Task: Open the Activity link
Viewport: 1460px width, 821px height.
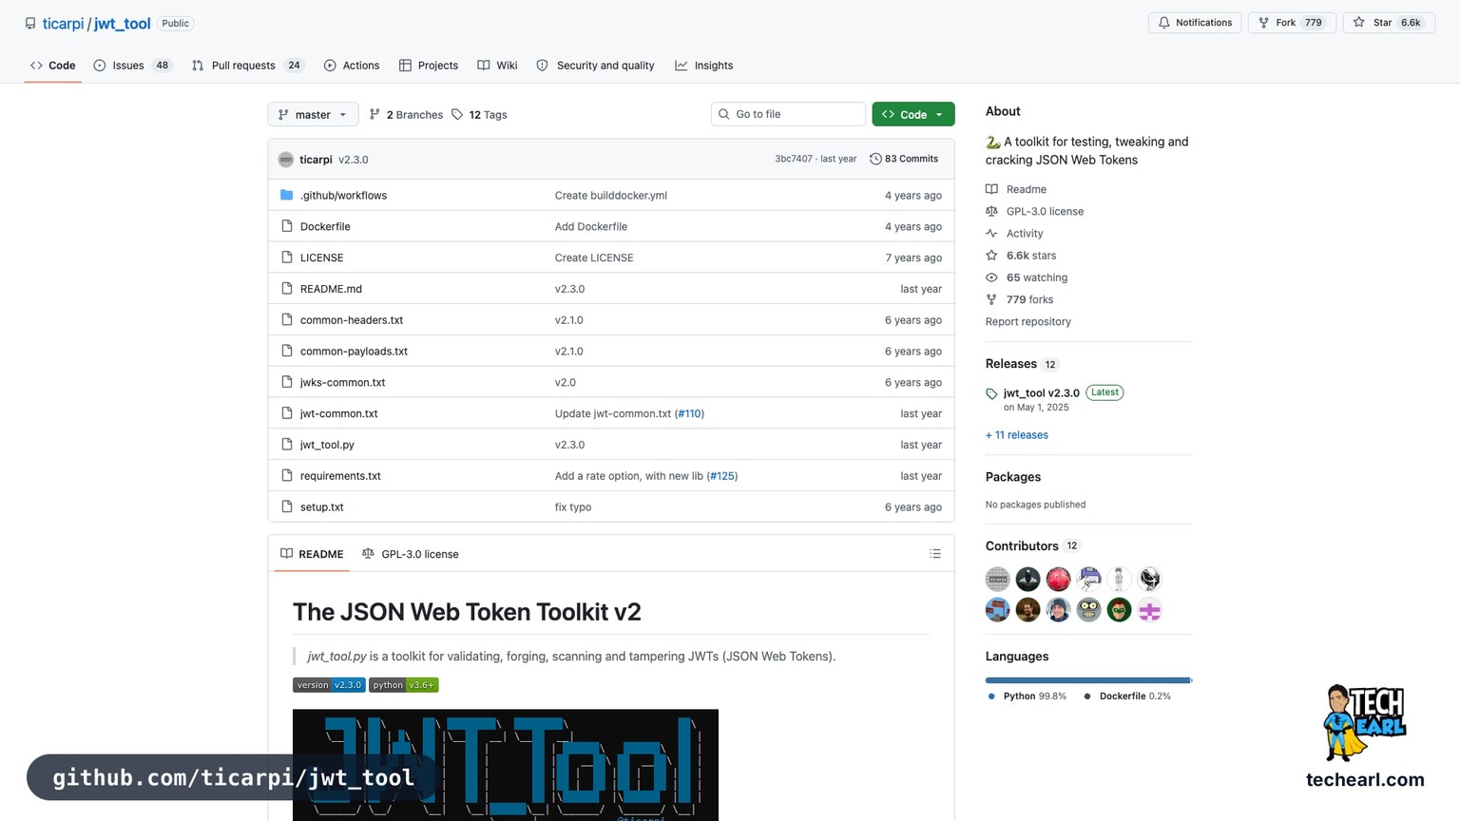Action: pos(1014,234)
